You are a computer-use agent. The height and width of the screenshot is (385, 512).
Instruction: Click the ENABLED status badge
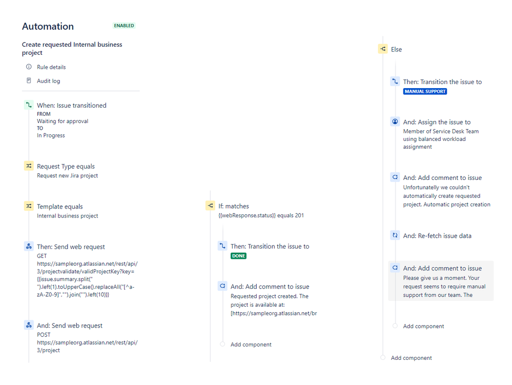coord(124,26)
